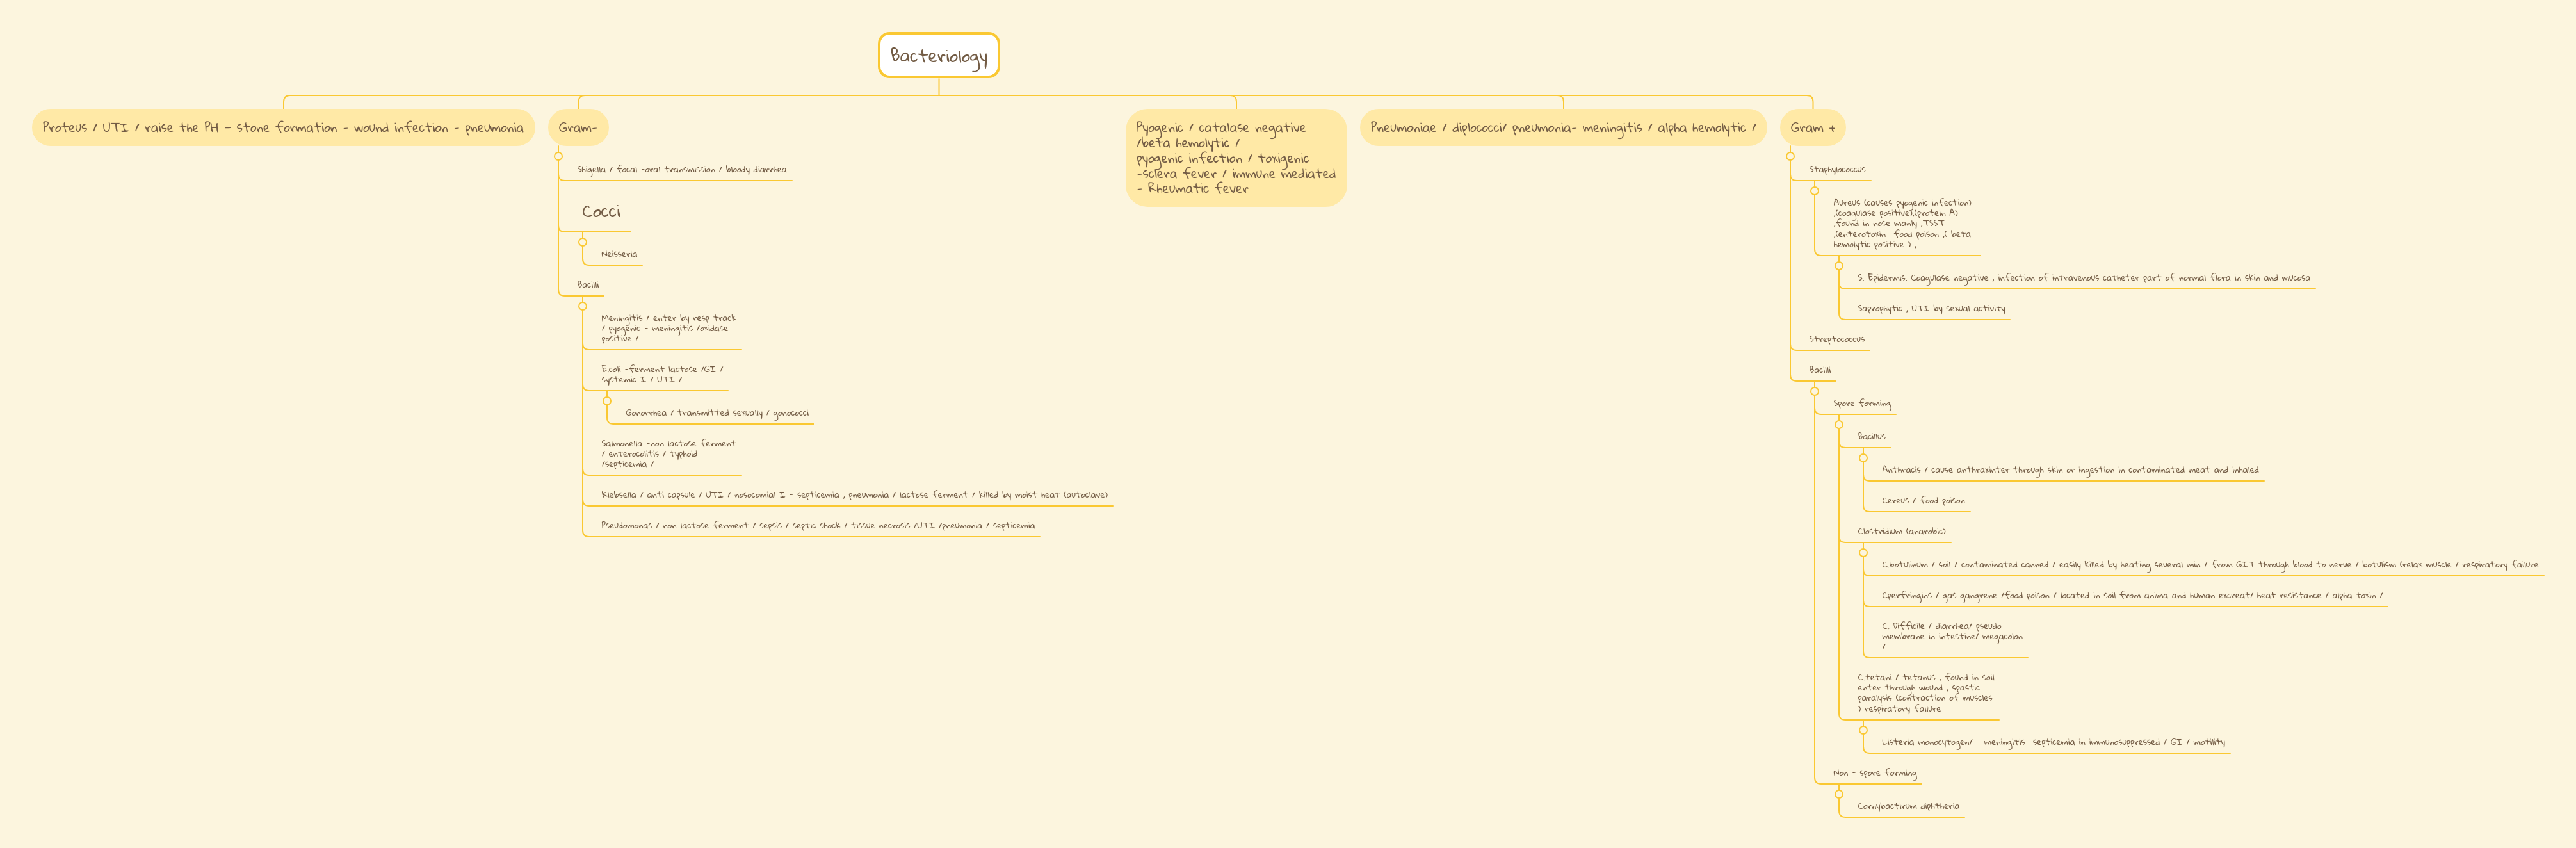Select the Gram + branch node
Screen dimensions: 2576x848
click(x=1813, y=128)
